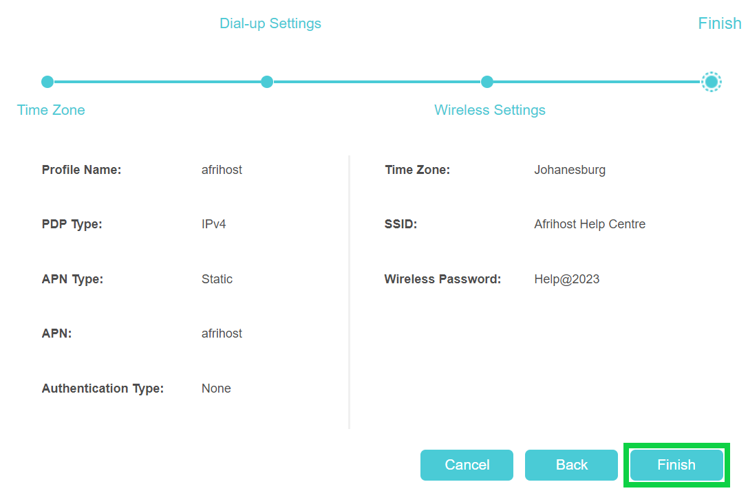Image resolution: width=748 pixels, height=493 pixels.
Task: Click the None authentication type value
Action: [216, 388]
